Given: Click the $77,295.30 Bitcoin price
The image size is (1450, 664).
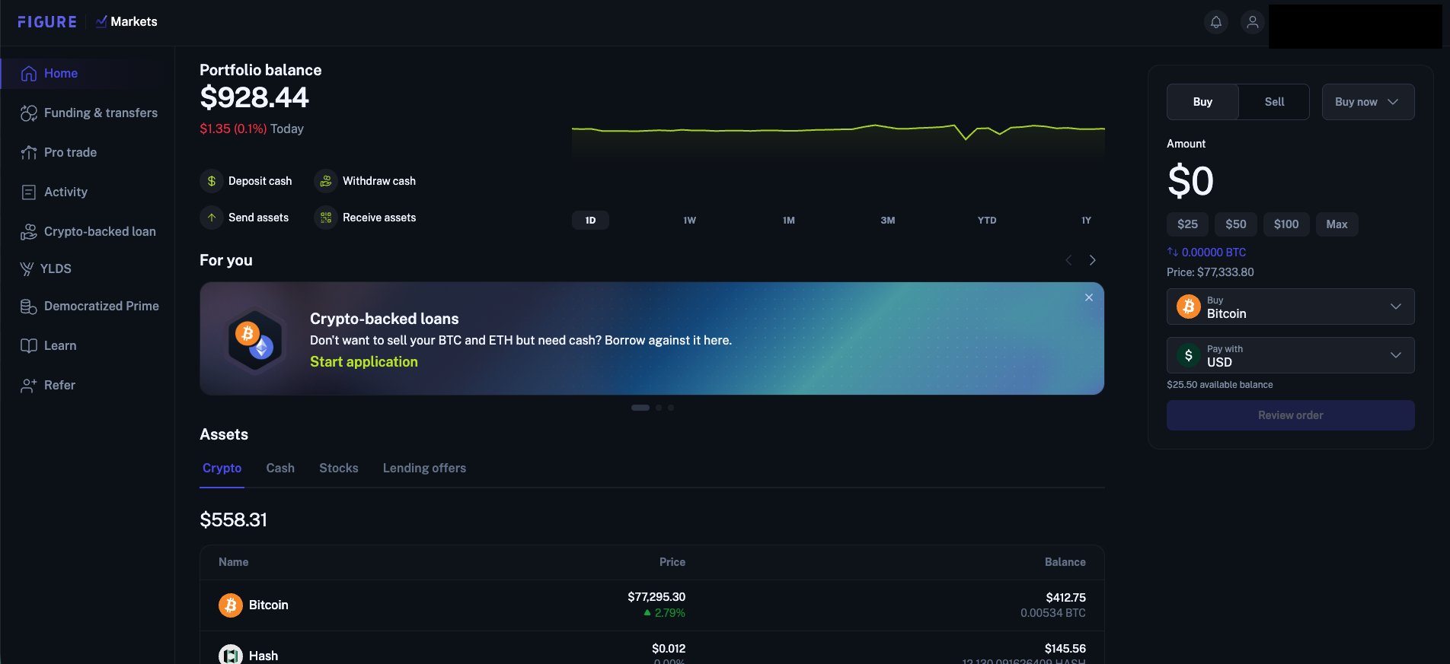Looking at the screenshot, I should click(x=656, y=597).
